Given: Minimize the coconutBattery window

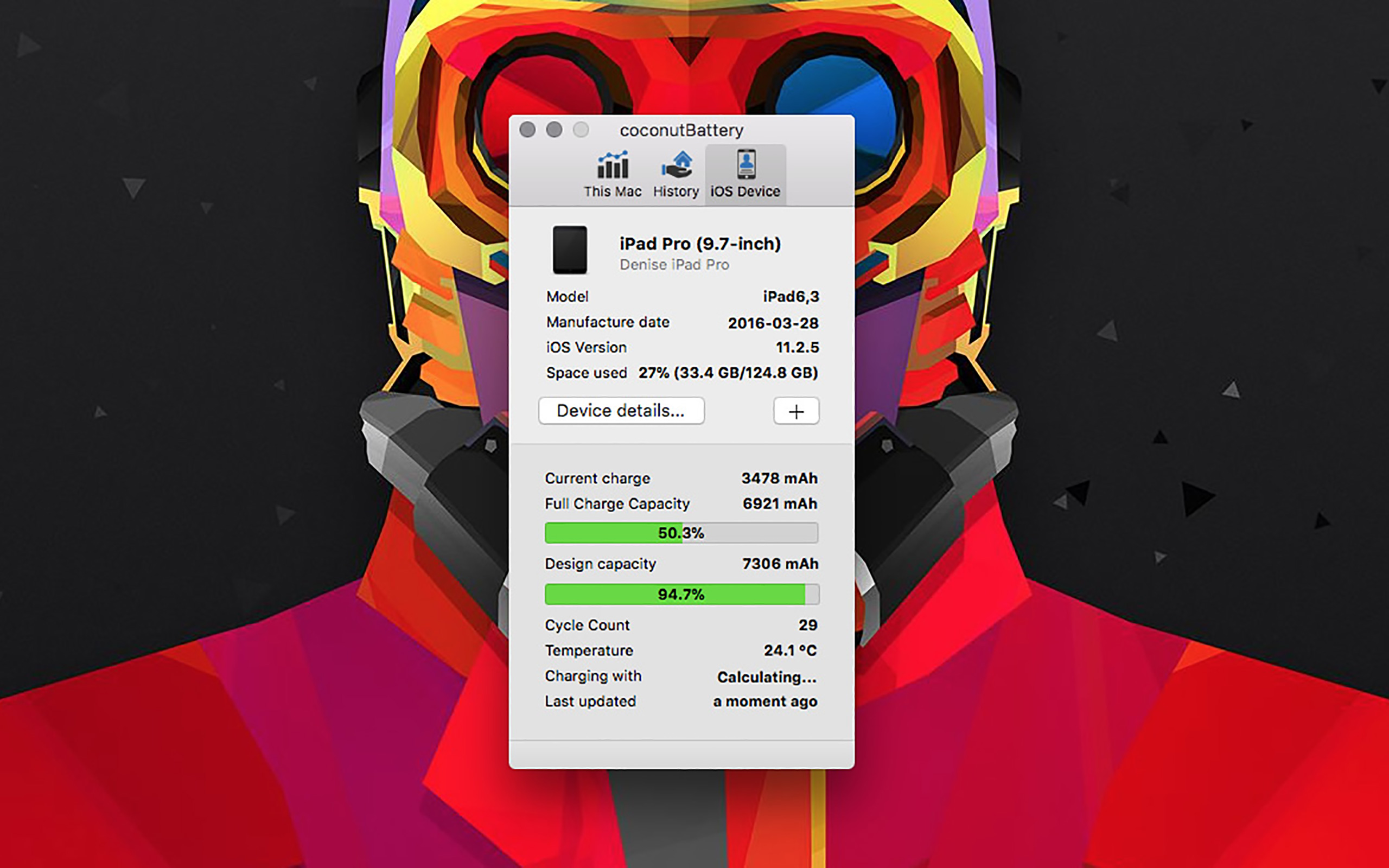Looking at the screenshot, I should (554, 130).
